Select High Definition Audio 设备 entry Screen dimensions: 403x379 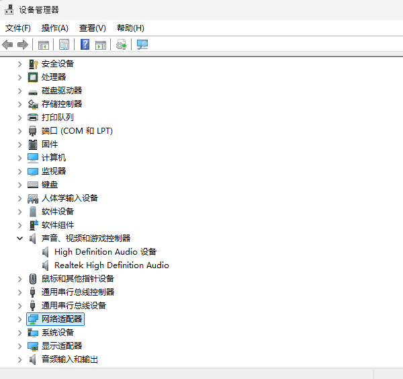pos(105,252)
